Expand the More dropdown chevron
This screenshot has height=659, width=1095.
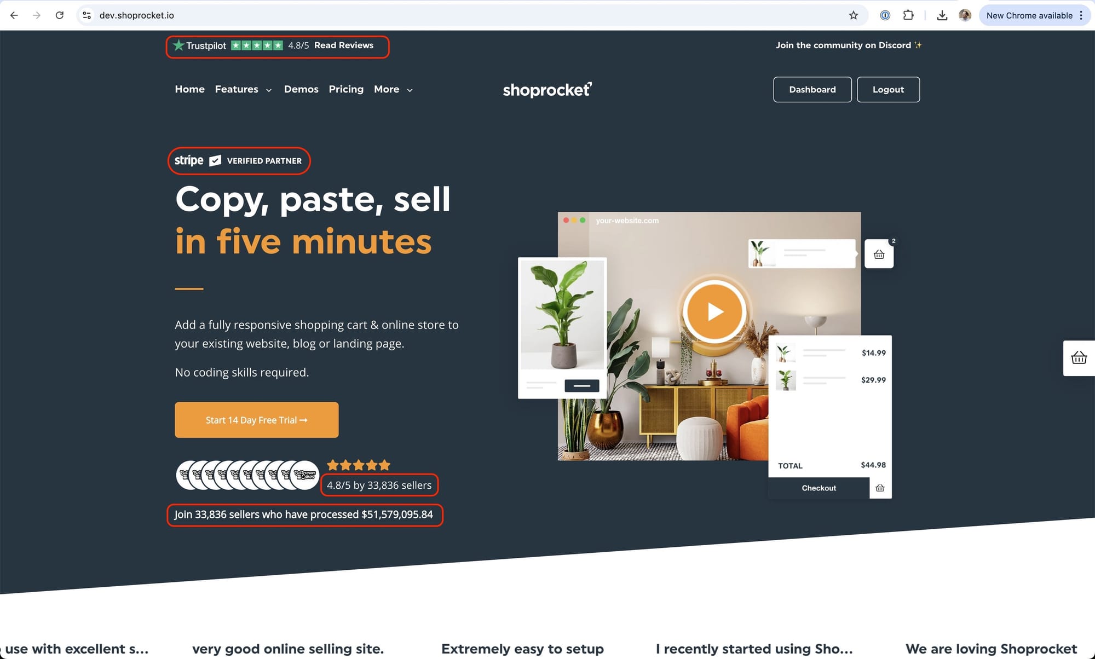point(410,90)
